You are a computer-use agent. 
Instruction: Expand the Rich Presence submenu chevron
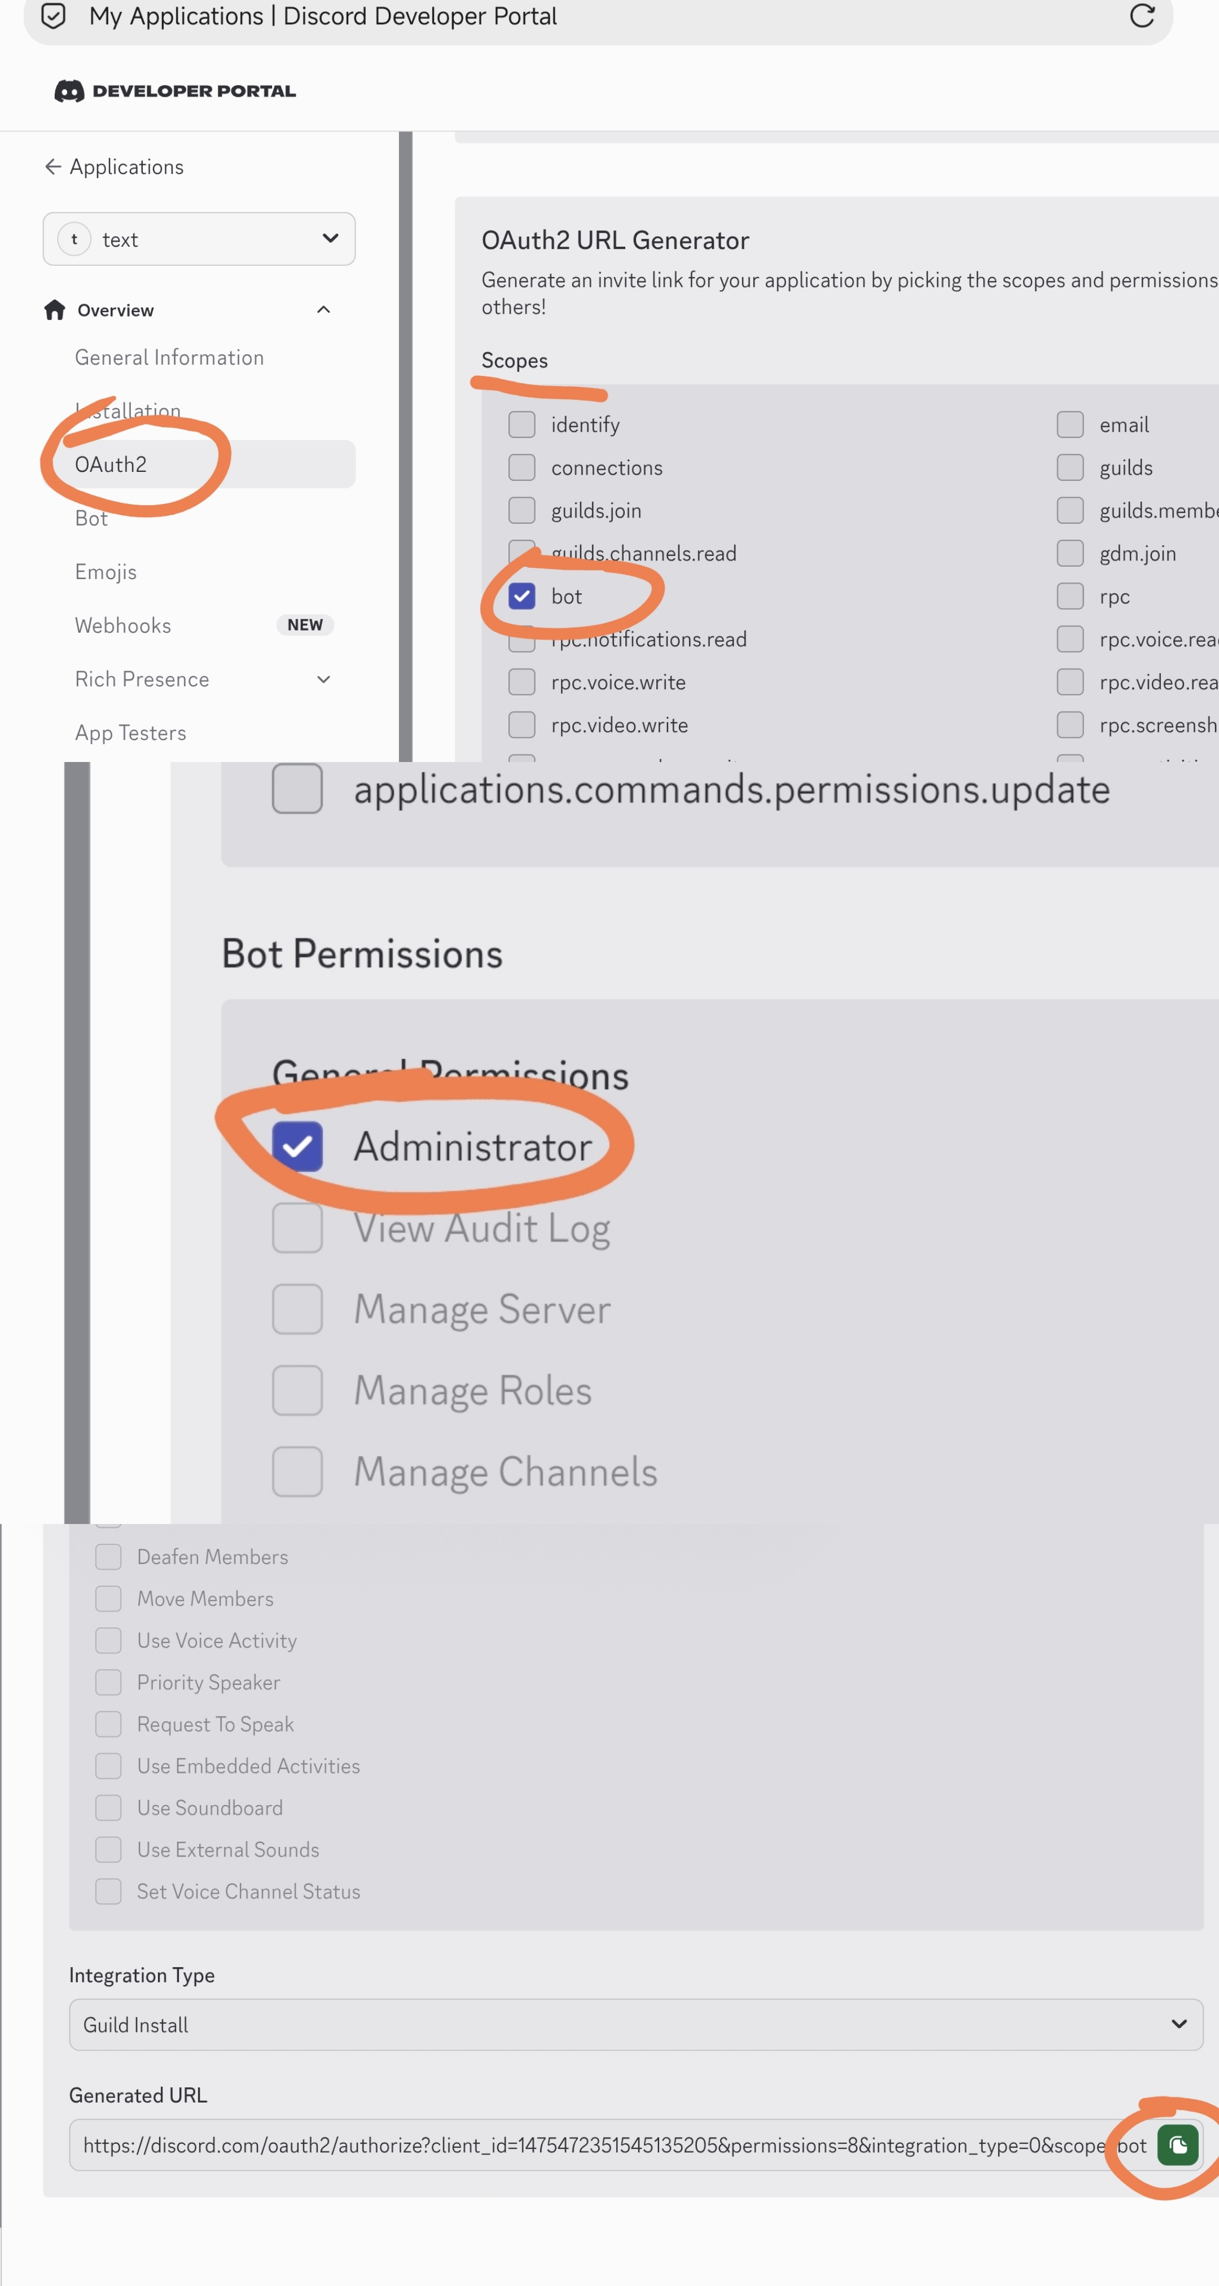(x=324, y=680)
